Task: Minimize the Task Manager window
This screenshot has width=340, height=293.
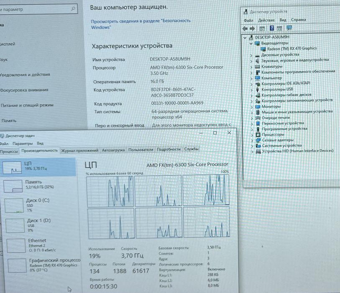Action: pos(201,133)
